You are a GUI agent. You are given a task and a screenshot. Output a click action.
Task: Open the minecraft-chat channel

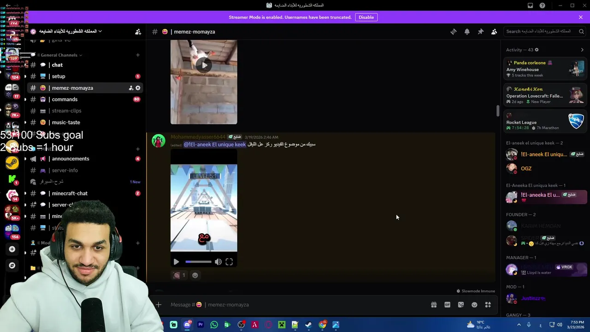click(86, 193)
